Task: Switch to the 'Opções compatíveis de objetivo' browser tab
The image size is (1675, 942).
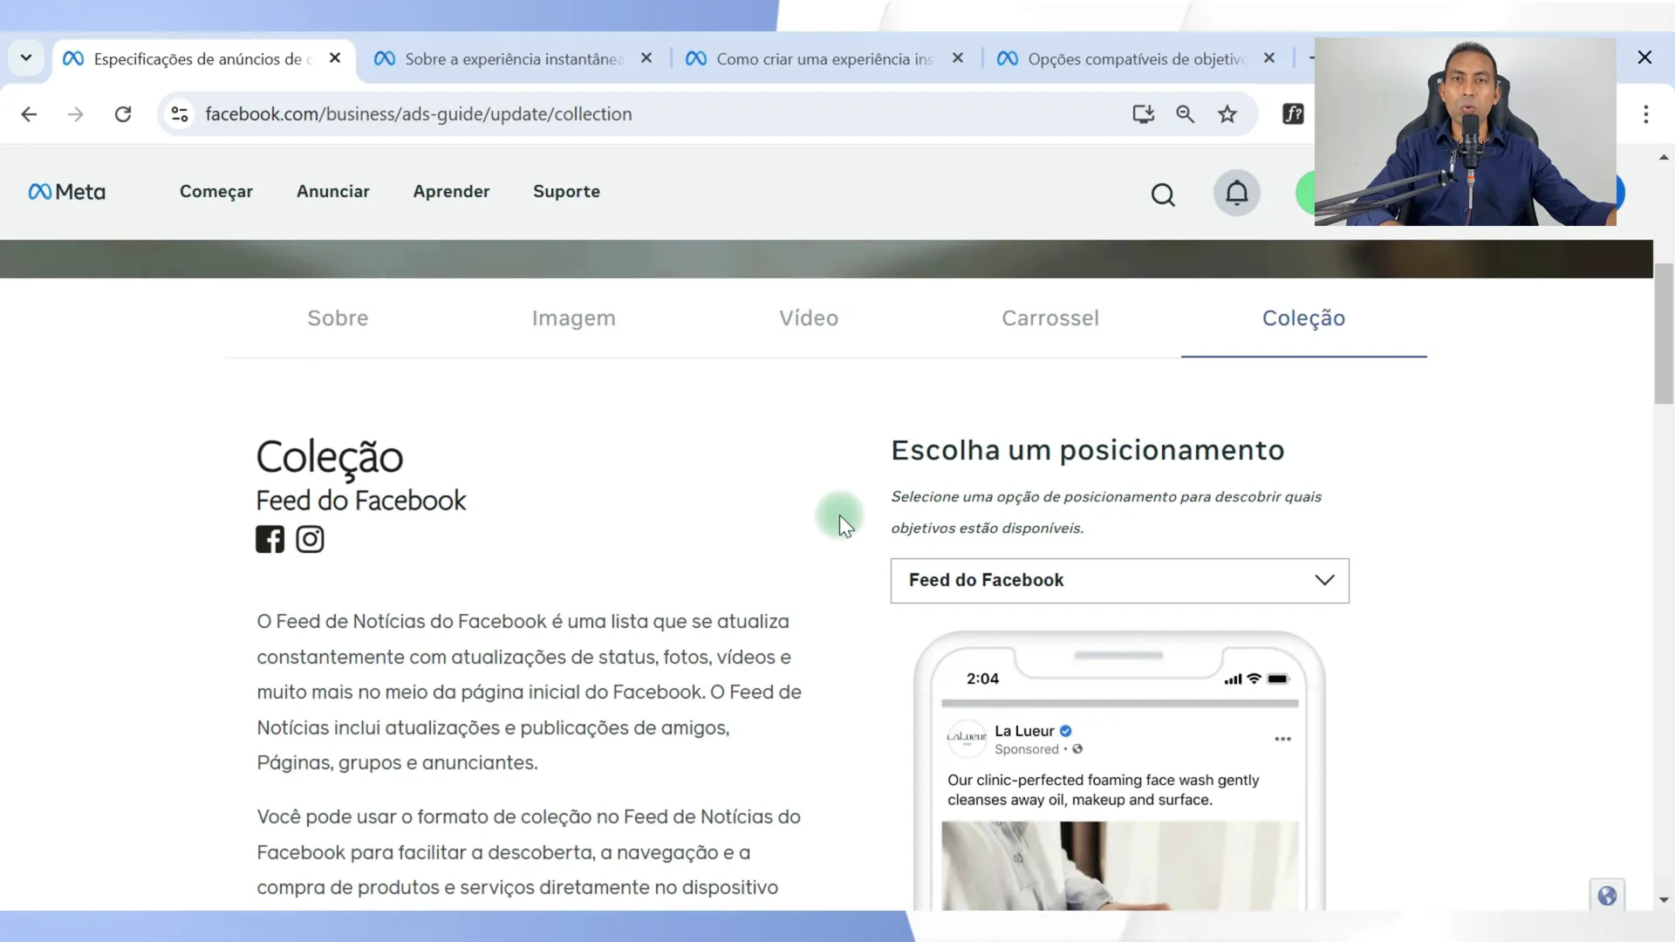Action: click(x=1137, y=58)
